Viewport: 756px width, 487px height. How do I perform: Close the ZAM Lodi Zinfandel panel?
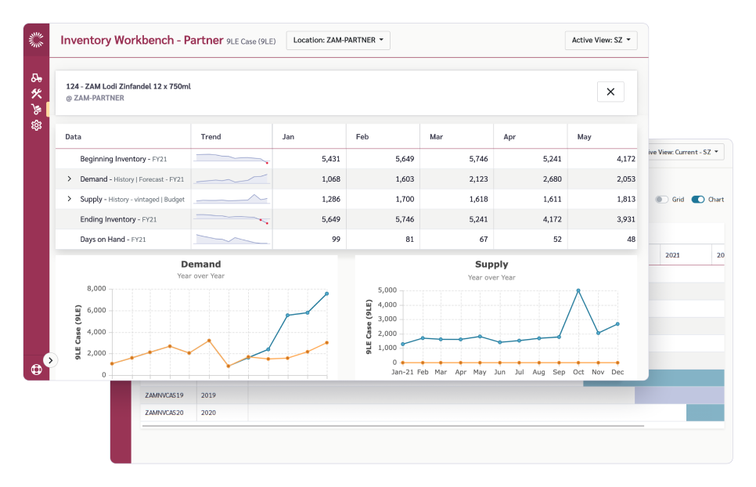click(610, 92)
